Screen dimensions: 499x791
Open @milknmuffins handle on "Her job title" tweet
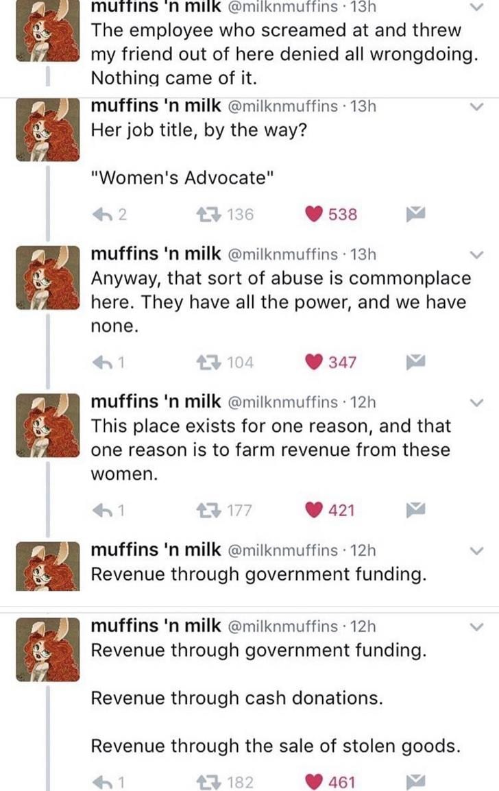point(280,107)
